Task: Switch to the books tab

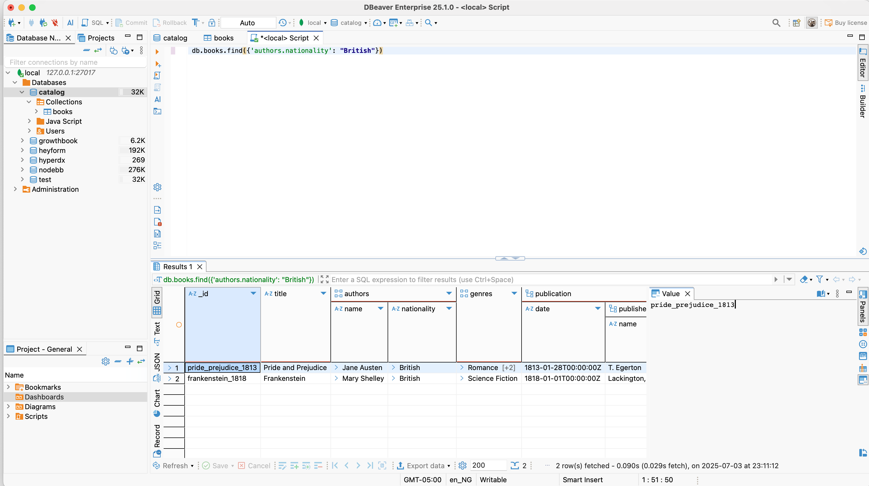Action: (224, 38)
